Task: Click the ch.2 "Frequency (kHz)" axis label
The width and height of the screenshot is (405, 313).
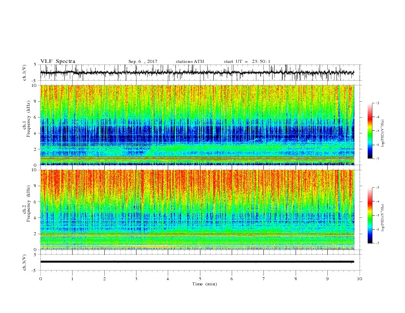Action: (29, 204)
